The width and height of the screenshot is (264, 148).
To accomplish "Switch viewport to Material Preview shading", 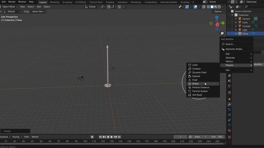I will (216, 7).
